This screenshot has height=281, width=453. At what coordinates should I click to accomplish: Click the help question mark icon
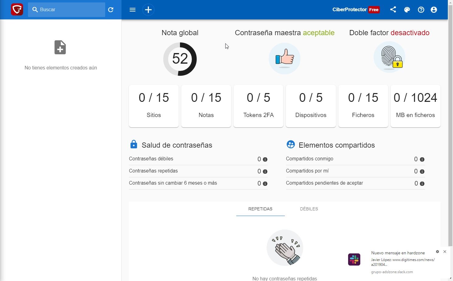[421, 10]
